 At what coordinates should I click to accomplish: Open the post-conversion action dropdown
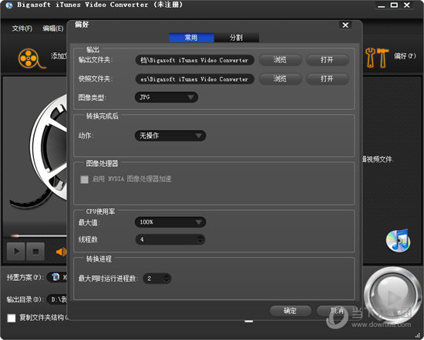pos(170,135)
